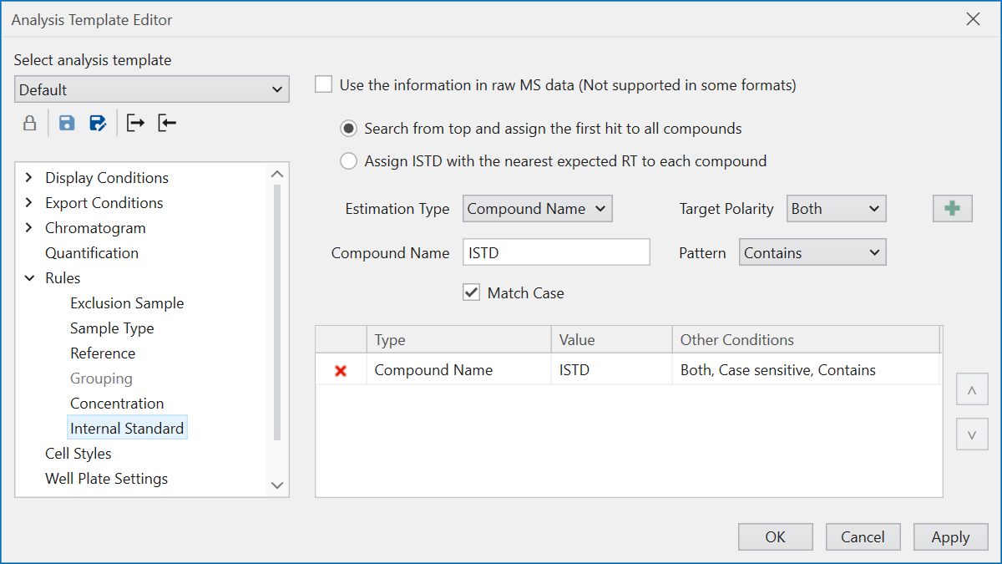Screen dimensions: 1002x564
Task: Click the export template arrow icon
Action: (135, 124)
